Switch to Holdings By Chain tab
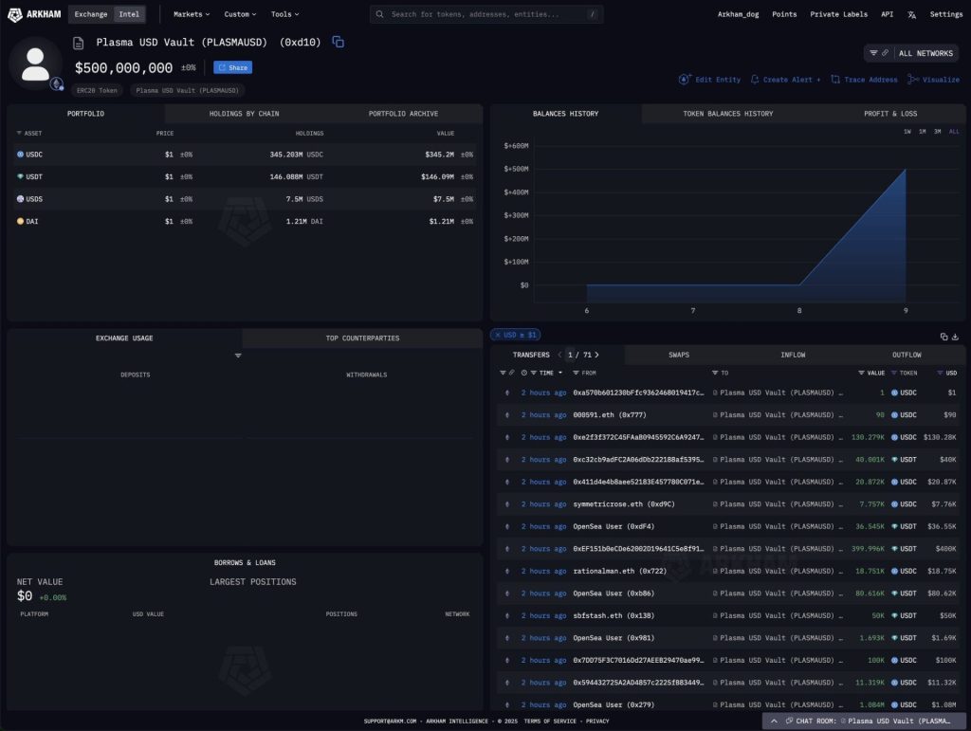Image resolution: width=971 pixels, height=731 pixels. pyautogui.click(x=244, y=114)
